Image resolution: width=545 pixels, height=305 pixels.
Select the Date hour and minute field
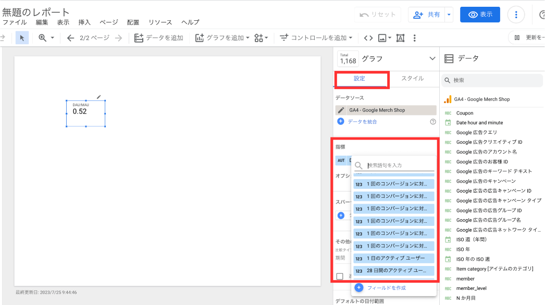click(x=479, y=123)
